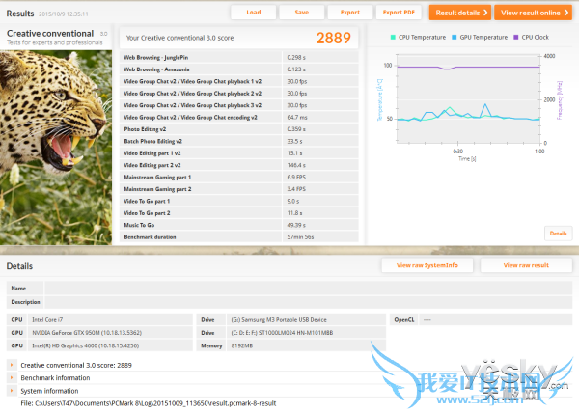Open View raw result
The image size is (579, 414).
526,265
